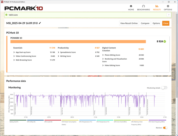The width and height of the screenshot is (178, 136).
Task: Click the App Start-up chart marker
Action: (x=62, y=111)
